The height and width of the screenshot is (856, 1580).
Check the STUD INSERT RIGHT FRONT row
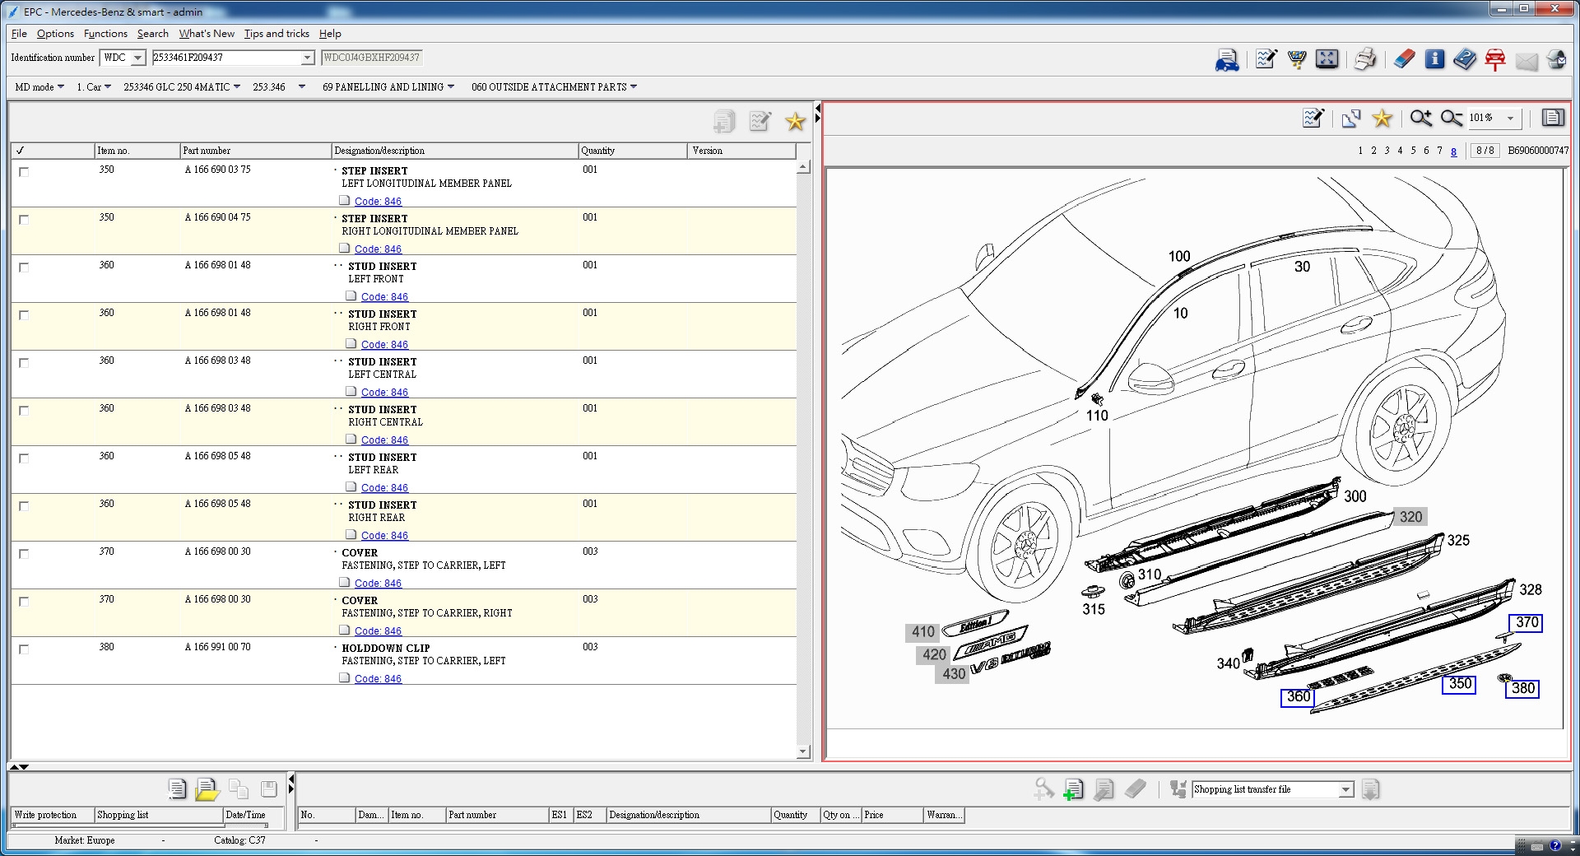[24, 315]
